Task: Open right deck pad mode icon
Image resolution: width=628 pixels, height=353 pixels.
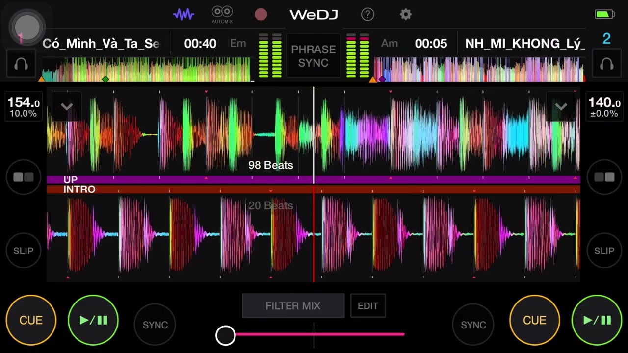Action: (x=604, y=177)
